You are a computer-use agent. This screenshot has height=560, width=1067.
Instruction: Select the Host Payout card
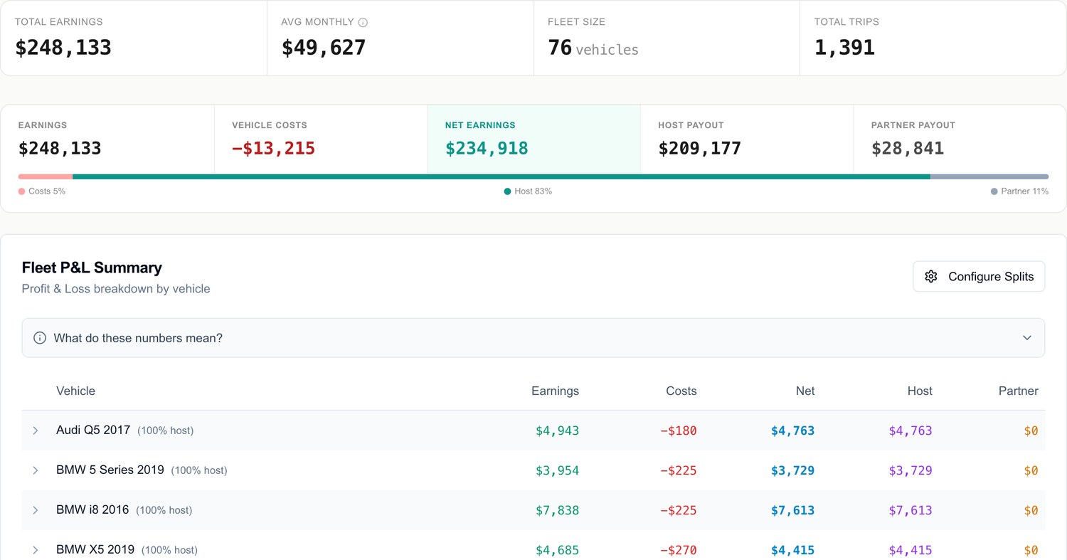pos(746,139)
